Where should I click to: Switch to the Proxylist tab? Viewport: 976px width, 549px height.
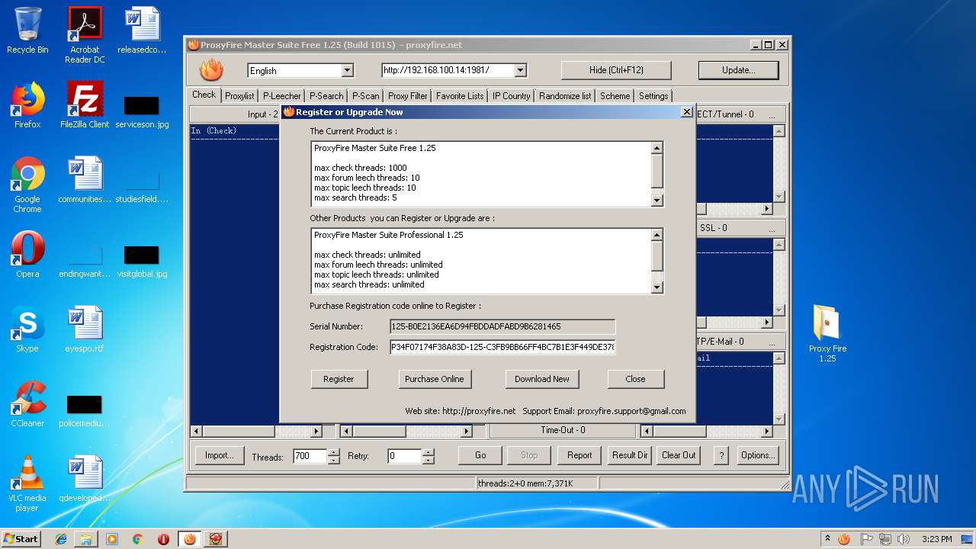[239, 96]
